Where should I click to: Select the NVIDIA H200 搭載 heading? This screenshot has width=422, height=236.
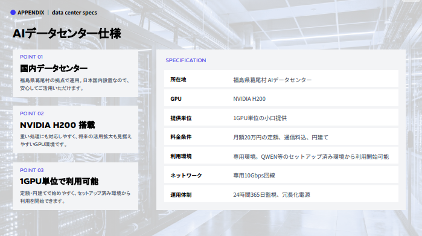57,125
